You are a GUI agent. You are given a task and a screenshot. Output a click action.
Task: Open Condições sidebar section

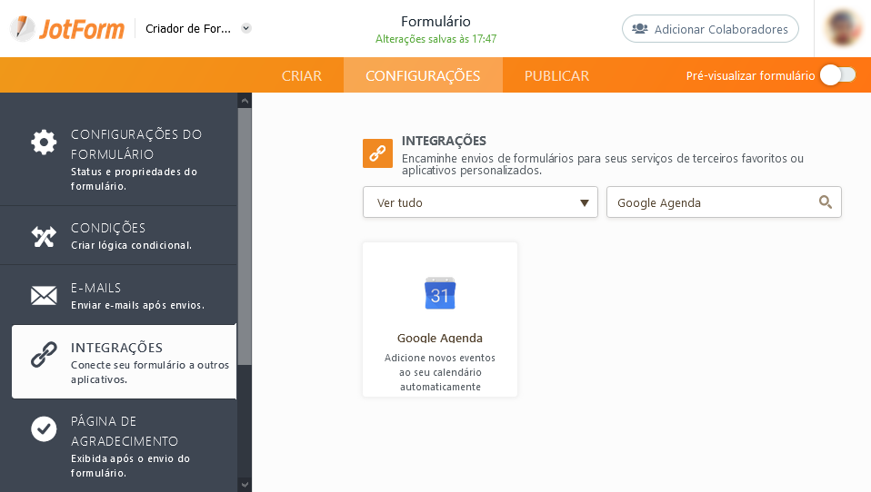[x=118, y=236]
